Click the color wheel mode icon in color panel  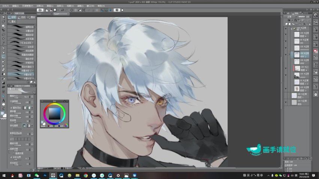click(x=66, y=125)
